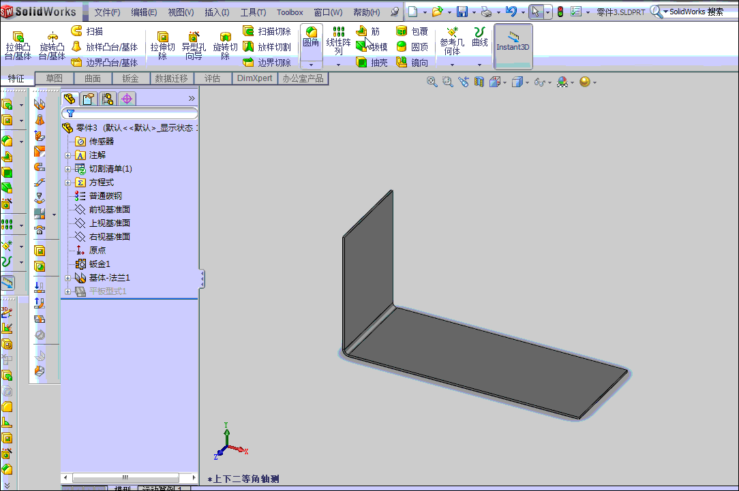Open the 帮助(H) menu
This screenshot has width=739, height=491.
[x=367, y=12]
